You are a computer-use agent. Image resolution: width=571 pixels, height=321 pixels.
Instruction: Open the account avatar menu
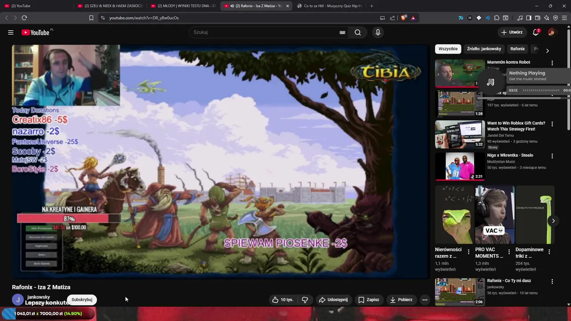click(552, 32)
